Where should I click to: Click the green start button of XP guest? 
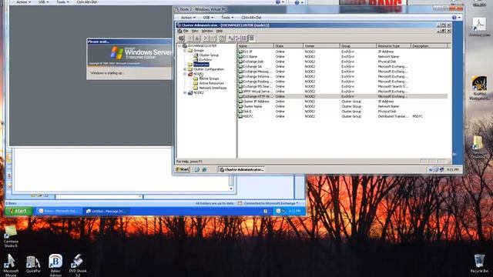point(18,211)
